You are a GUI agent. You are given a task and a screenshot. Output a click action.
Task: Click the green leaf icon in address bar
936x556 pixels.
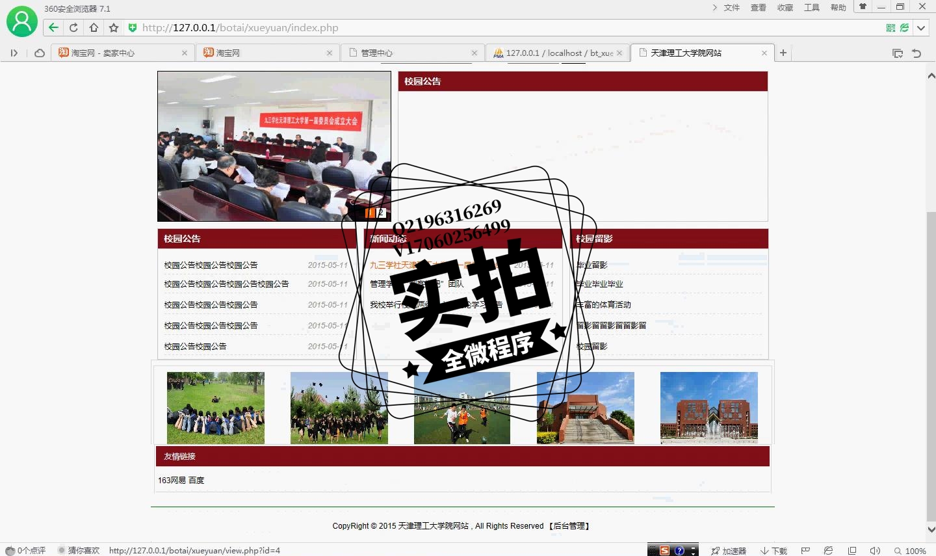pyautogui.click(x=904, y=27)
